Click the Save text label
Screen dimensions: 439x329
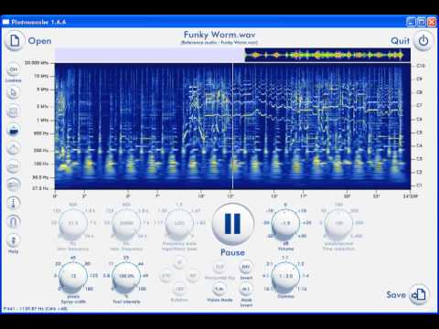pyautogui.click(x=396, y=294)
